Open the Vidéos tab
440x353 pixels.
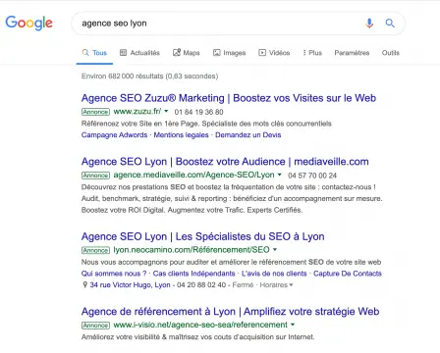click(274, 53)
